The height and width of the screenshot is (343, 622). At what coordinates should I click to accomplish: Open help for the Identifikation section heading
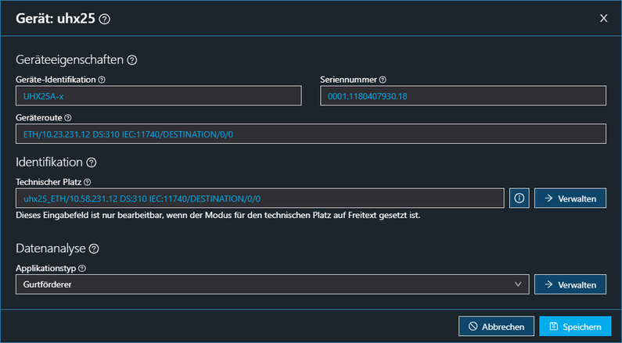91,163
